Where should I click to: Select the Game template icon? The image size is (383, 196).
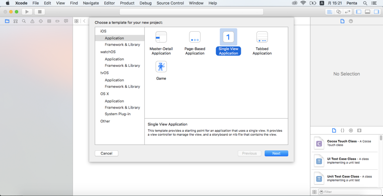[x=161, y=67]
